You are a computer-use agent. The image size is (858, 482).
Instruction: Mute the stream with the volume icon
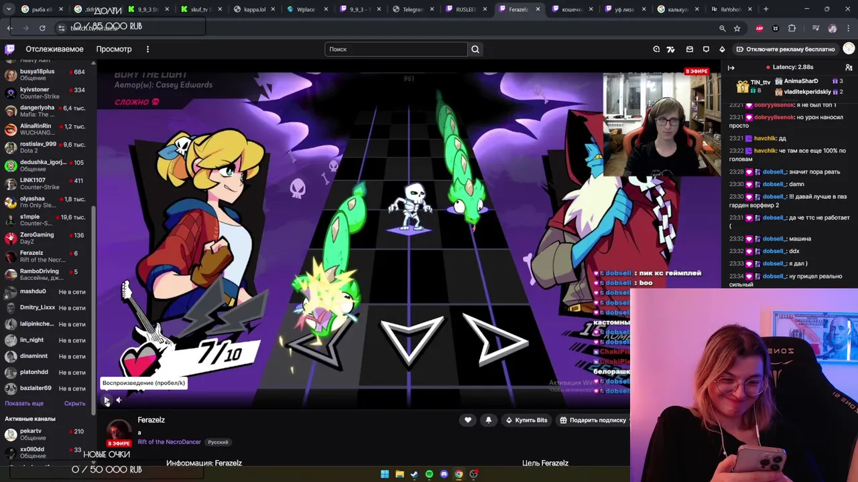point(119,400)
